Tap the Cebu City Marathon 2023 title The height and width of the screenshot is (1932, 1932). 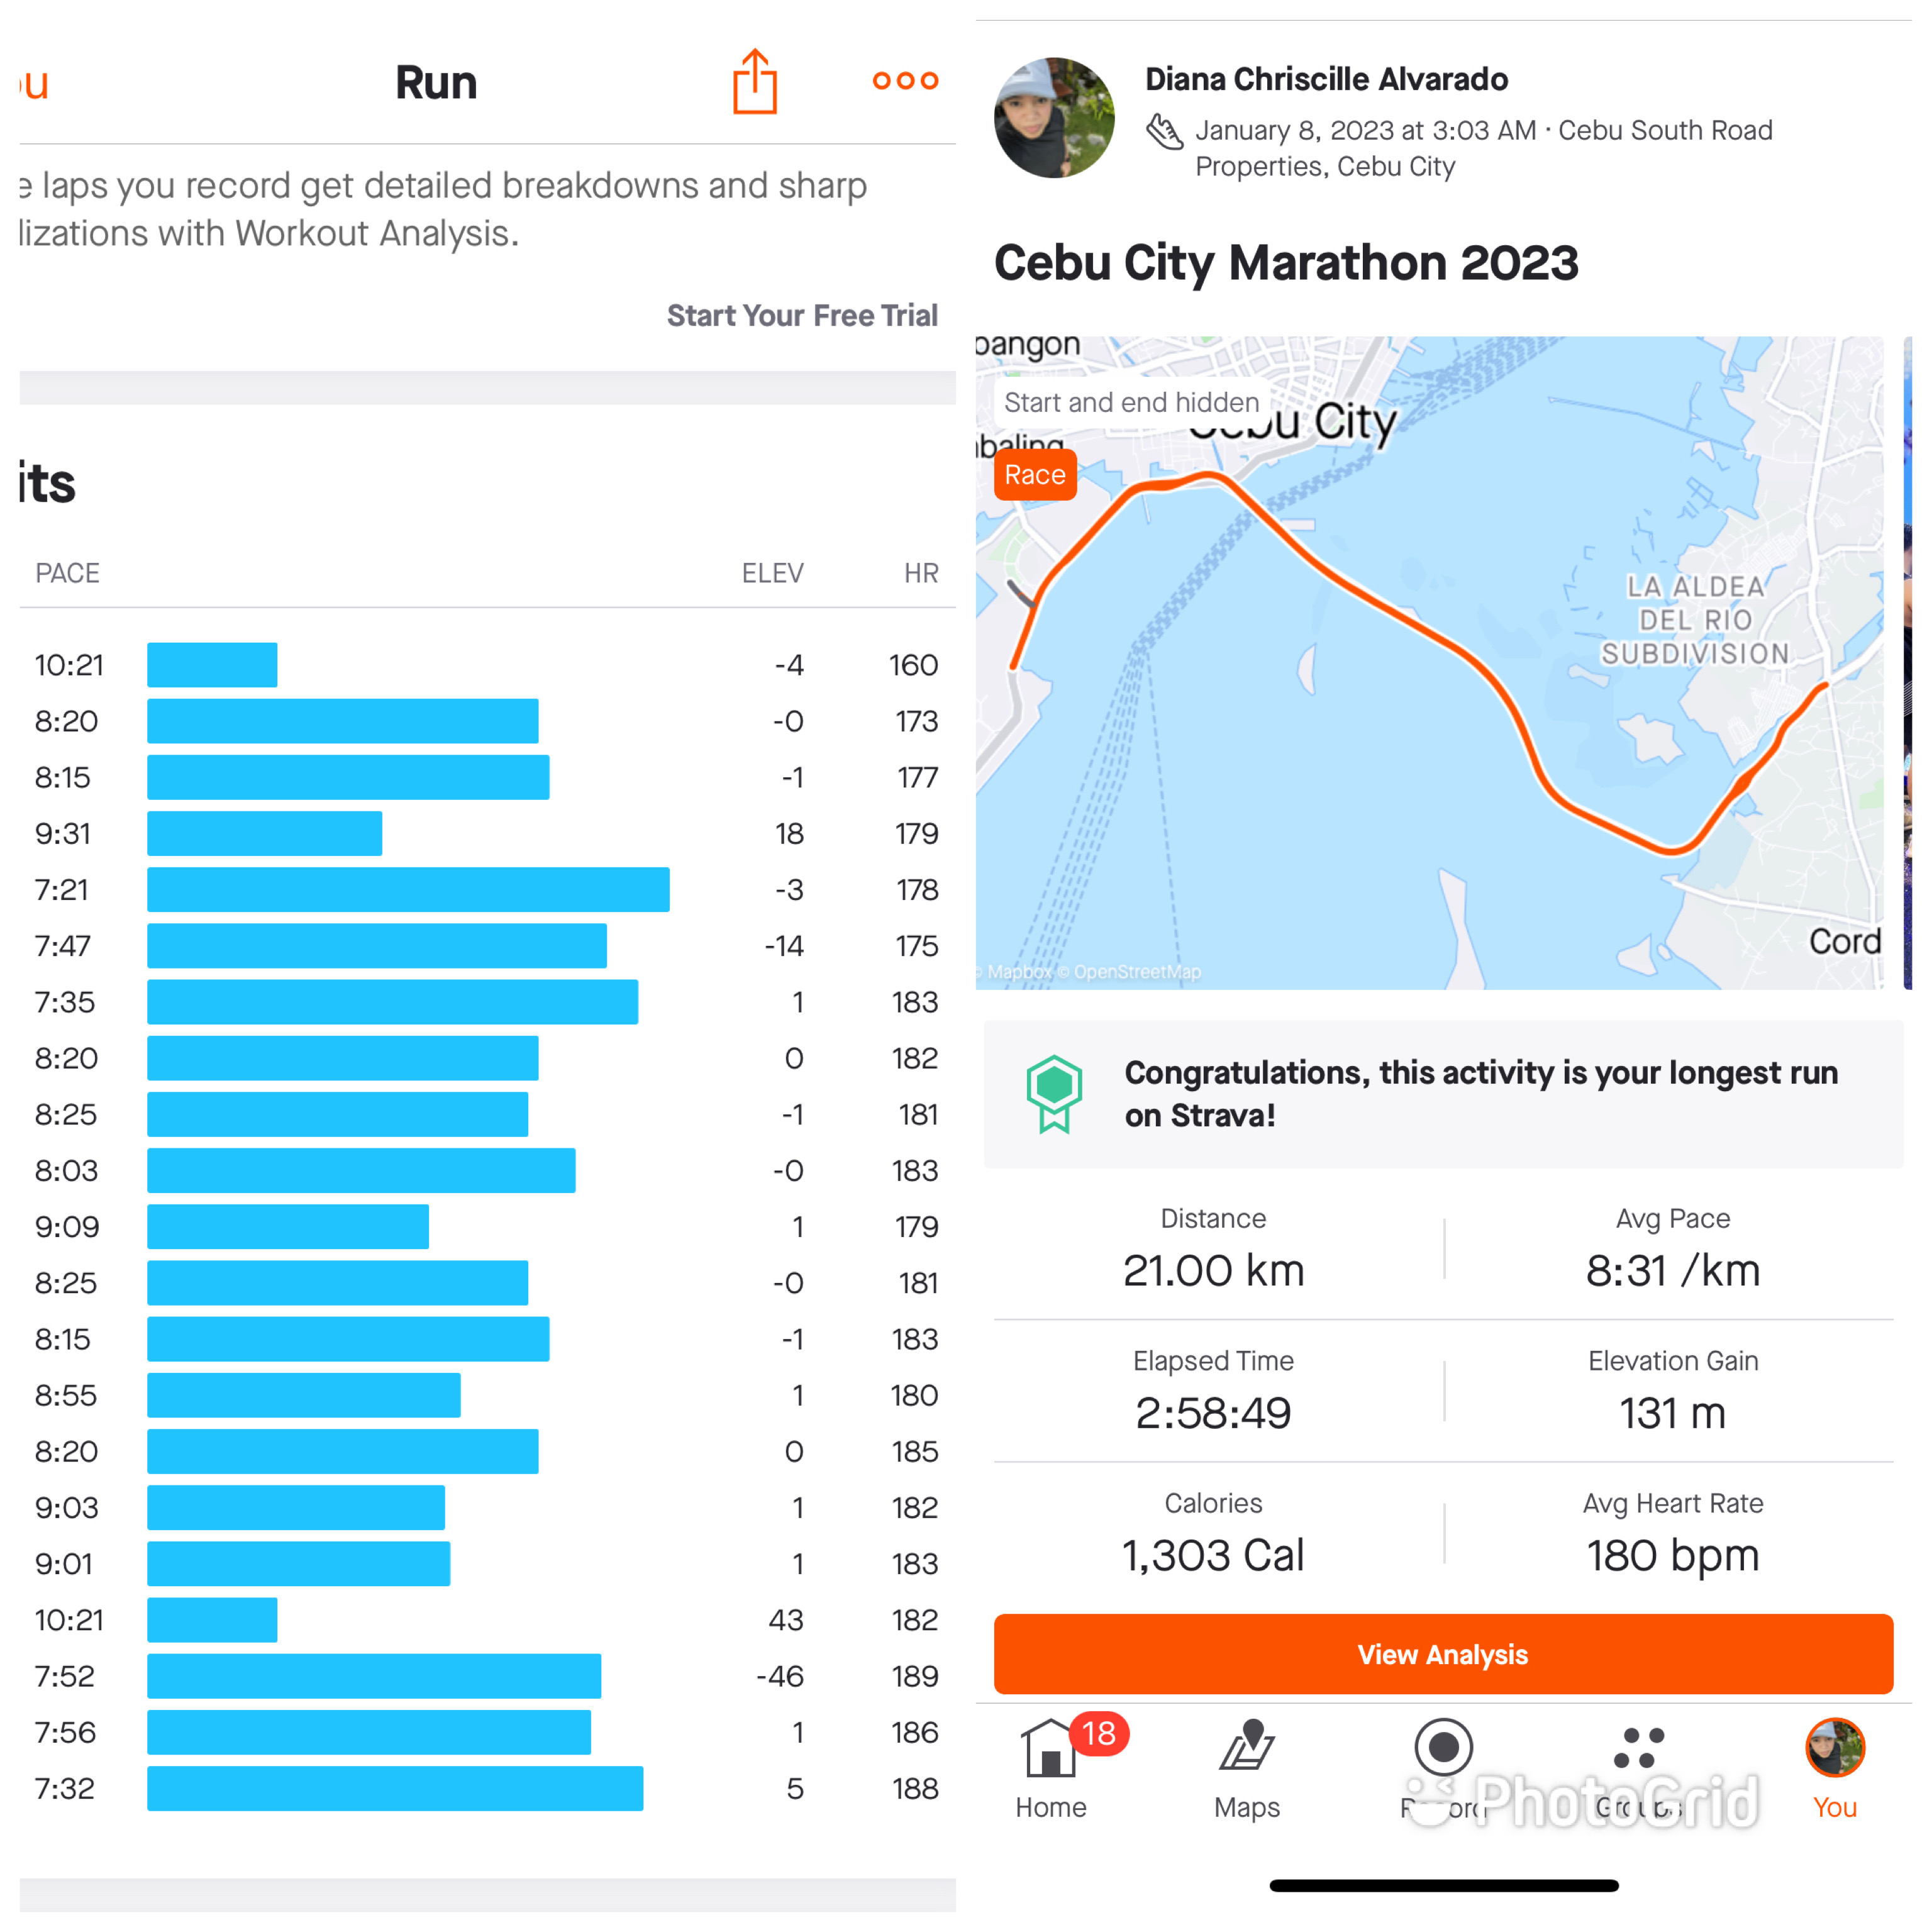pos(1286,263)
